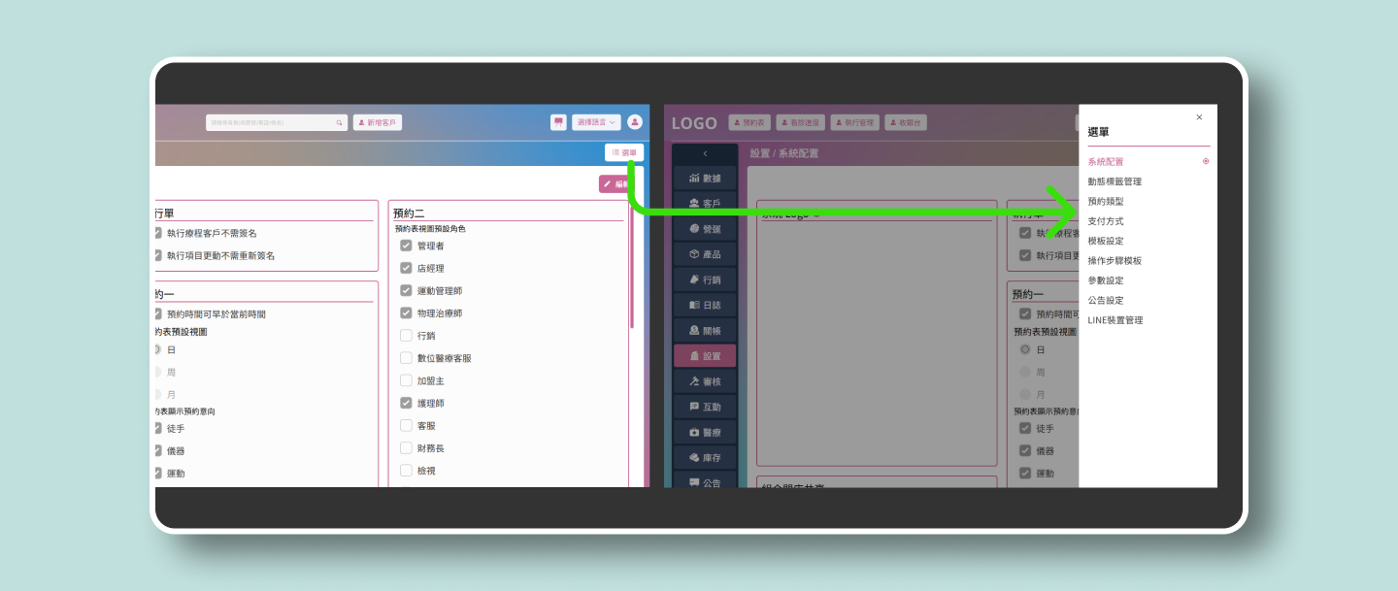This screenshot has height=591, width=1398.
Task: Collapse the sidebar with the chevron
Action: [705, 153]
